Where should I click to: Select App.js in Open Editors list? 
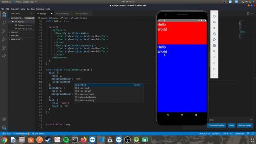(22, 22)
